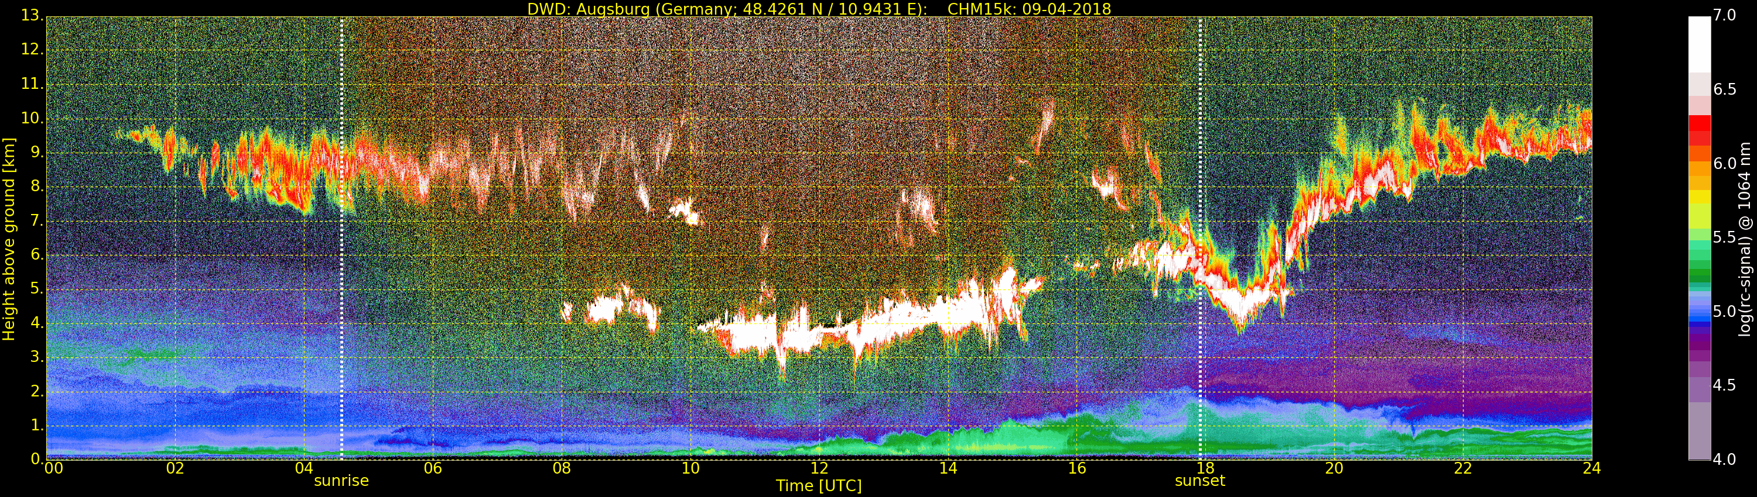Click the 'sunset' label below the time axis
1757x497 pixels.
point(1200,481)
